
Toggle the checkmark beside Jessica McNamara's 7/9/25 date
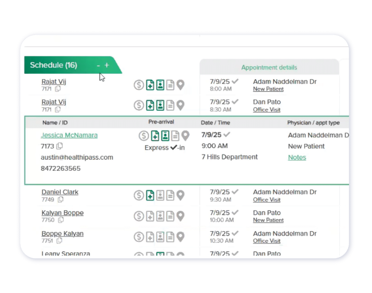tap(227, 135)
